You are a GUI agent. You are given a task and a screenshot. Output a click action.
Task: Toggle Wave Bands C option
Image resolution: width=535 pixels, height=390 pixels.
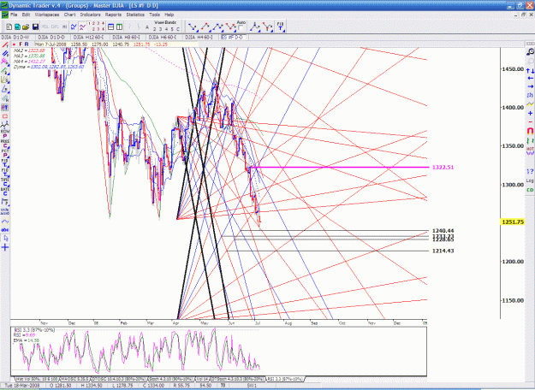coord(178,29)
